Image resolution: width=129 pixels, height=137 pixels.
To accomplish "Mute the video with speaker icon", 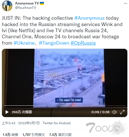I will (114, 112).
